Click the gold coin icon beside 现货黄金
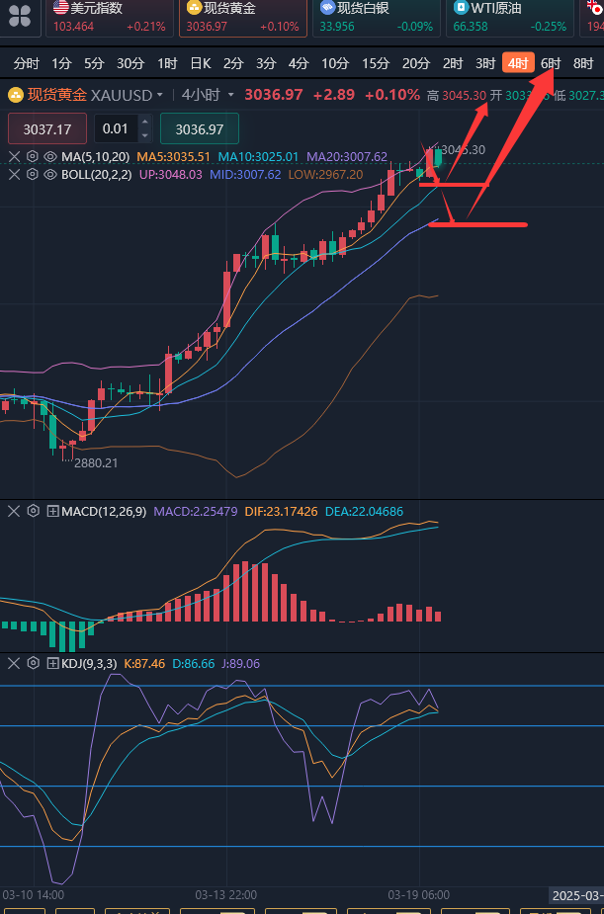The width and height of the screenshot is (604, 914). click(16, 95)
